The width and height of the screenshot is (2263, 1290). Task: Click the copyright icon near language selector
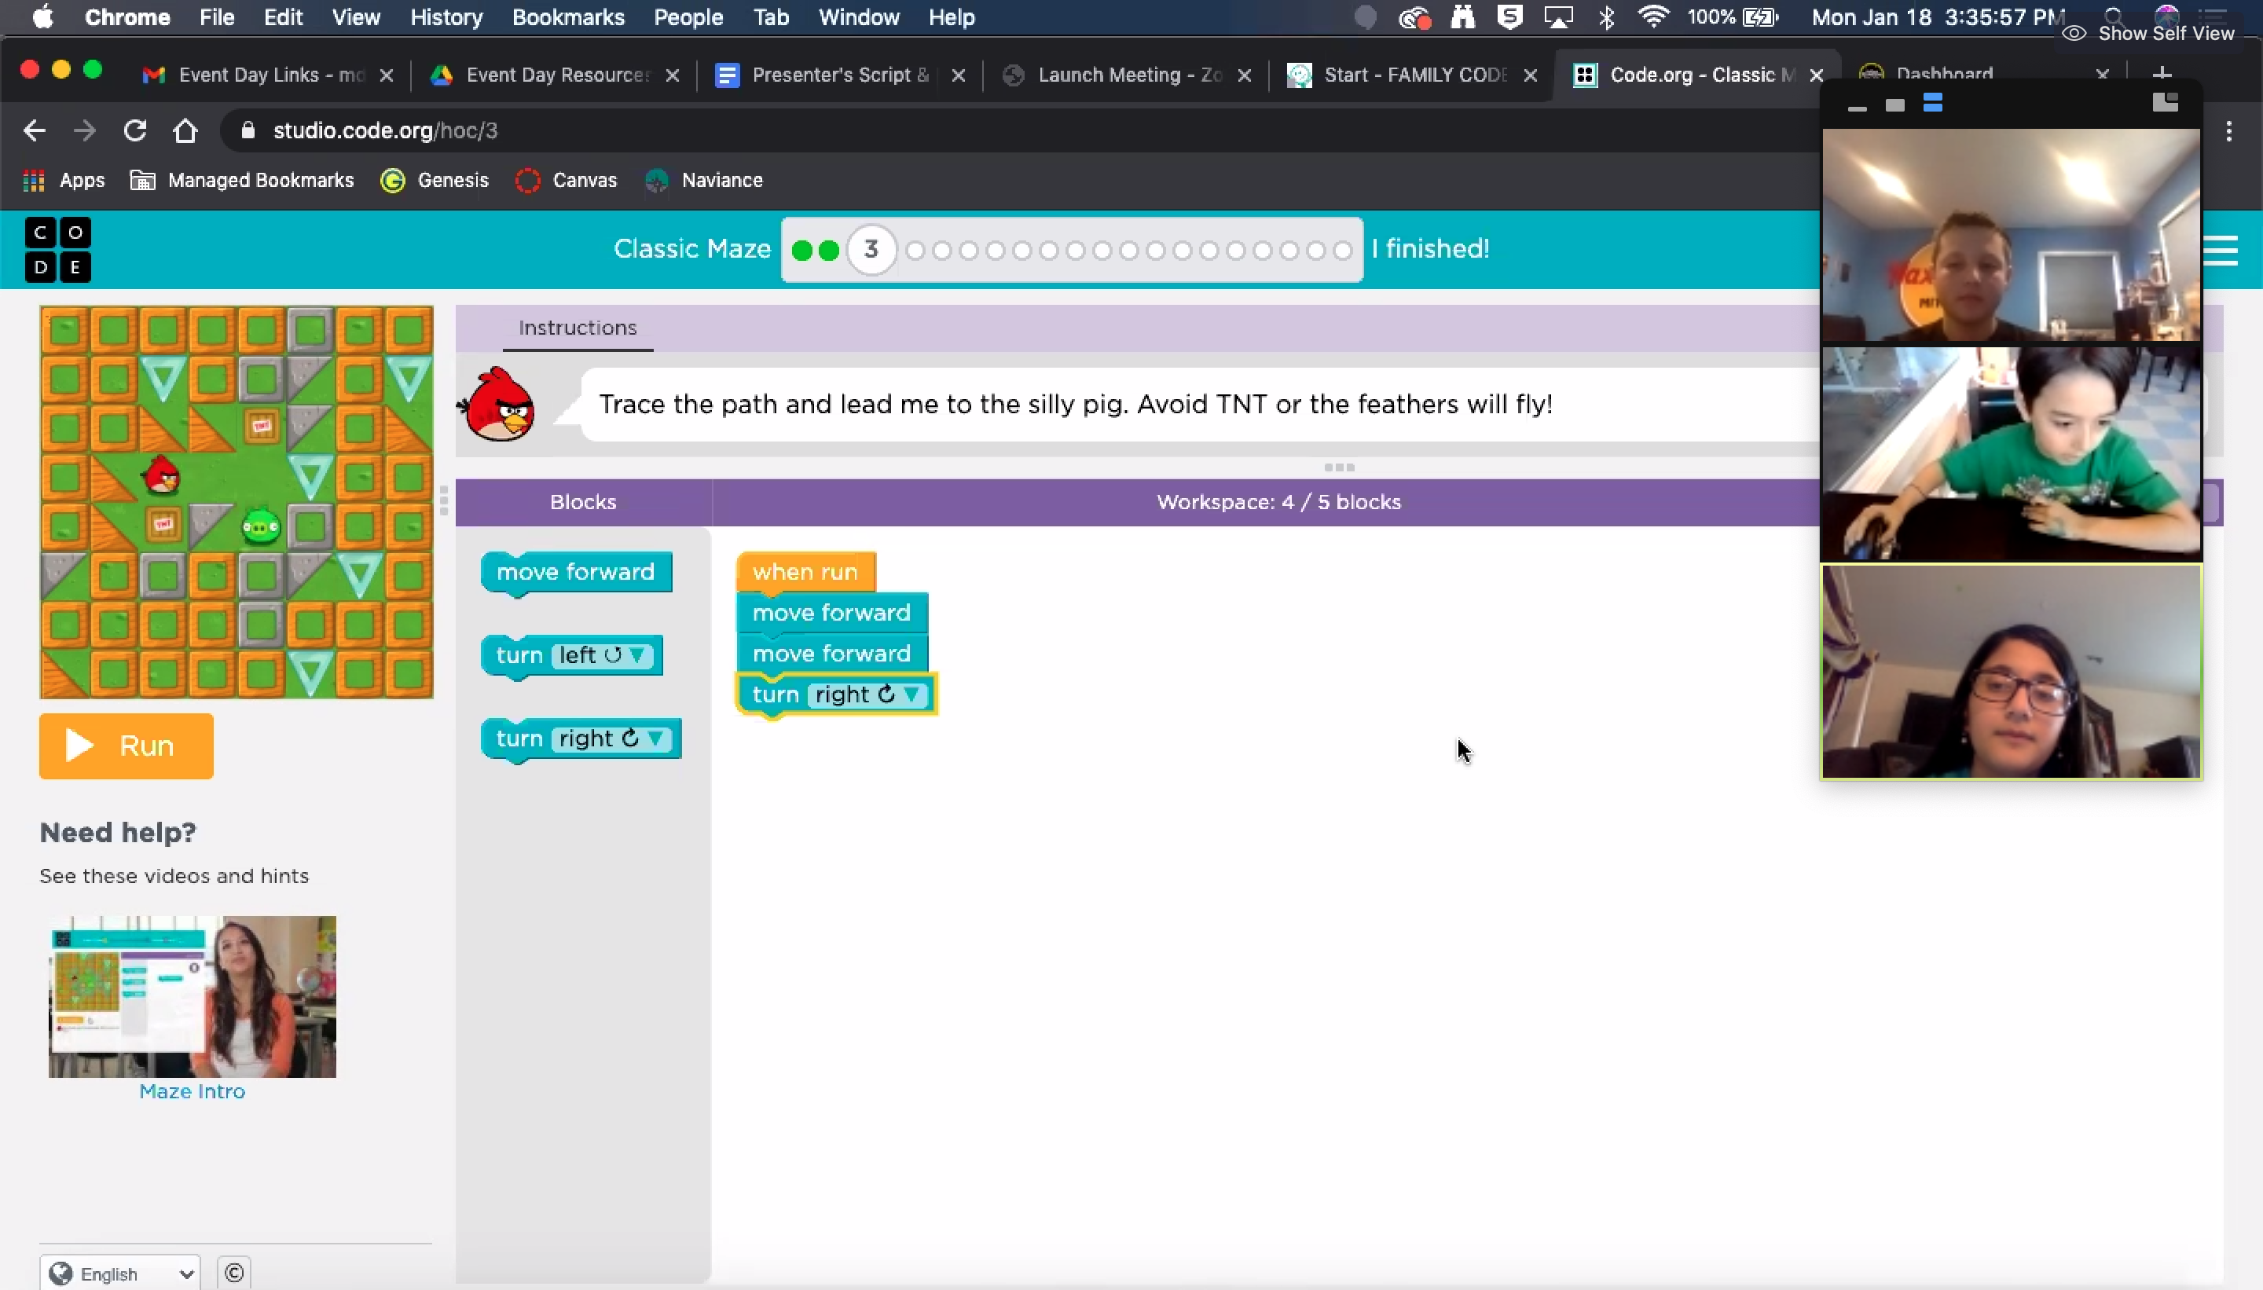pyautogui.click(x=234, y=1274)
